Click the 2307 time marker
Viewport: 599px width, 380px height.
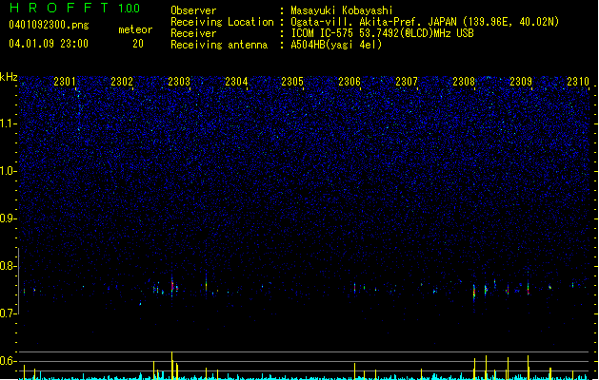pos(407,82)
